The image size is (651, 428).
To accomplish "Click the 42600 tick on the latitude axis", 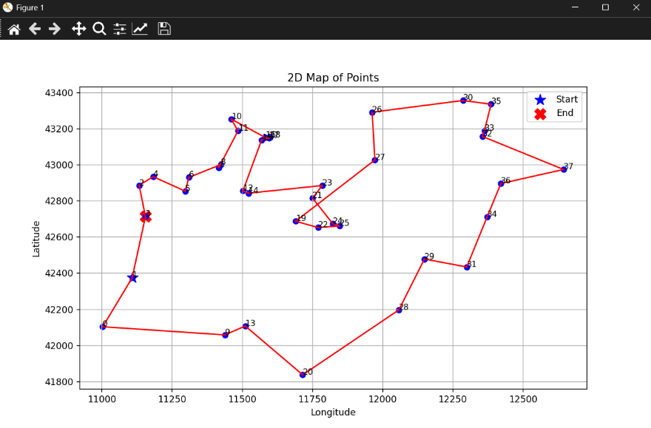I will 59,237.
